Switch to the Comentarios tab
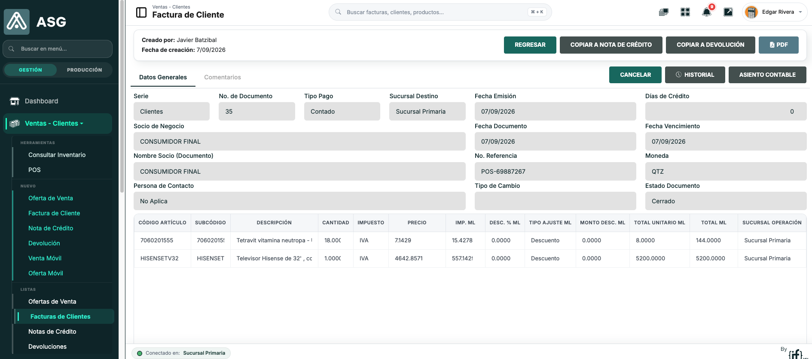 223,77
